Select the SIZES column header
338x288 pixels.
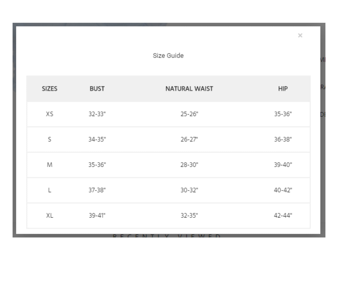pos(50,89)
